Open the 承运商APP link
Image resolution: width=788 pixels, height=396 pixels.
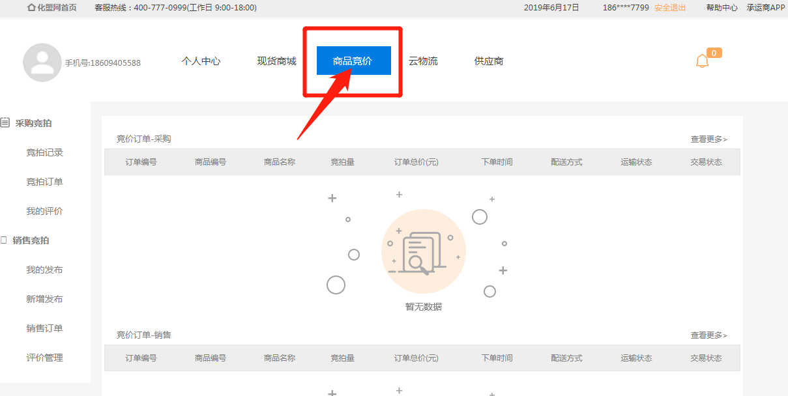766,8
